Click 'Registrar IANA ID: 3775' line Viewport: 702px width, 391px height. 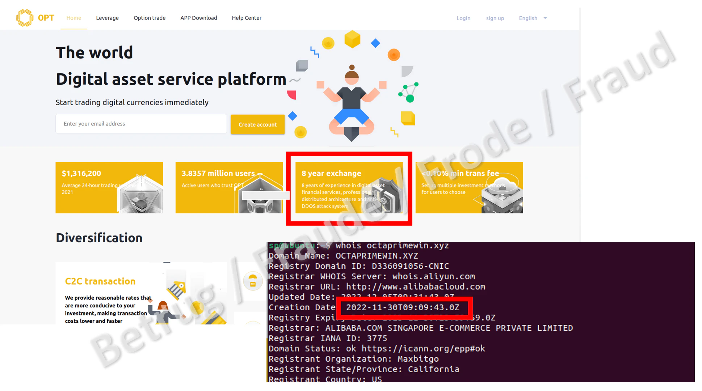tap(328, 338)
